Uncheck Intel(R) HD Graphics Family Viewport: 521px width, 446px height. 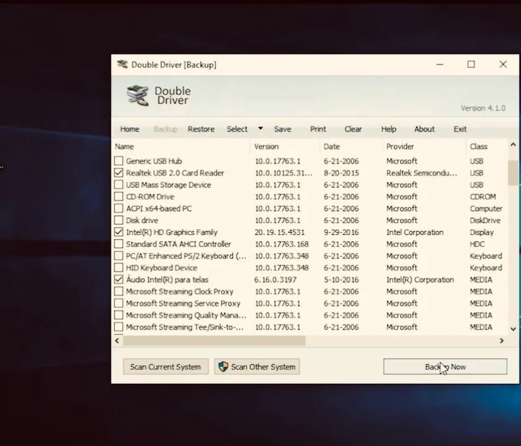[118, 232]
